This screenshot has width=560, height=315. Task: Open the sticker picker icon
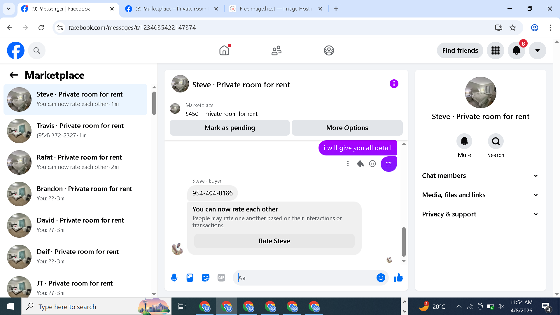coord(206,278)
